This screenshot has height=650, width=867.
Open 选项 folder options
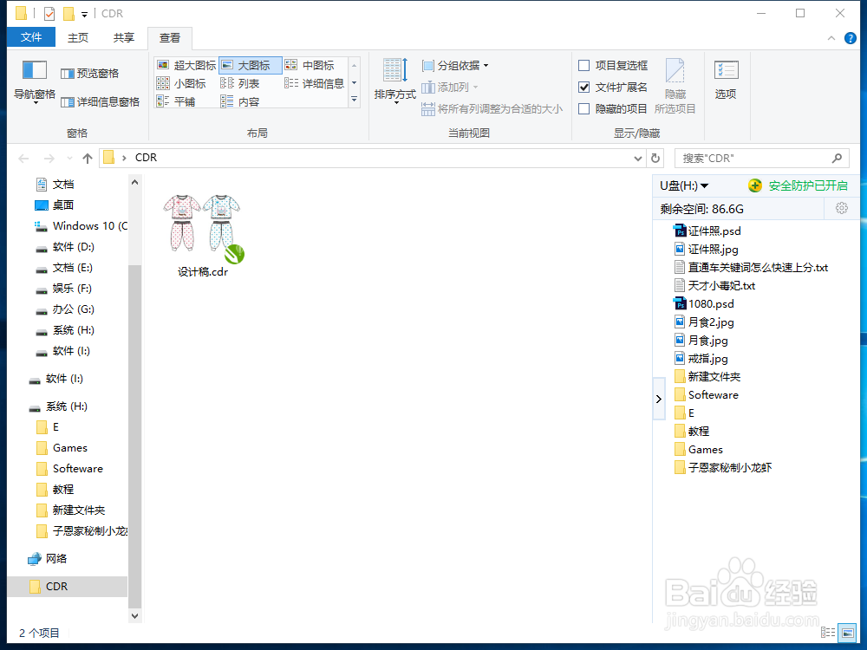pyautogui.click(x=726, y=81)
